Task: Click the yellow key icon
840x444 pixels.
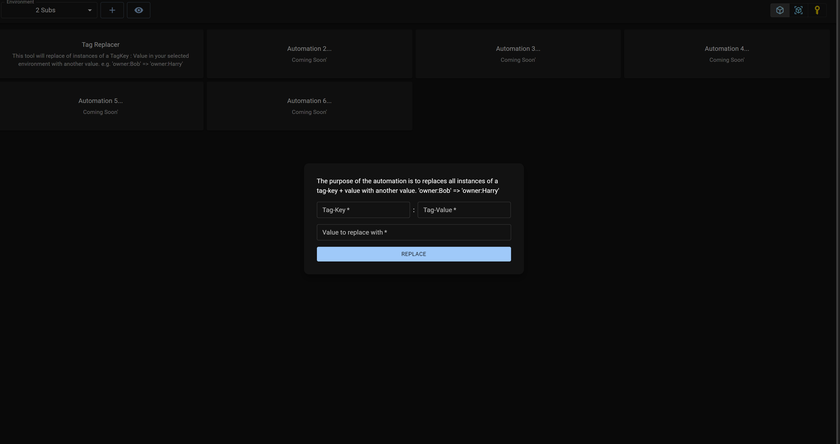Action: [817, 10]
